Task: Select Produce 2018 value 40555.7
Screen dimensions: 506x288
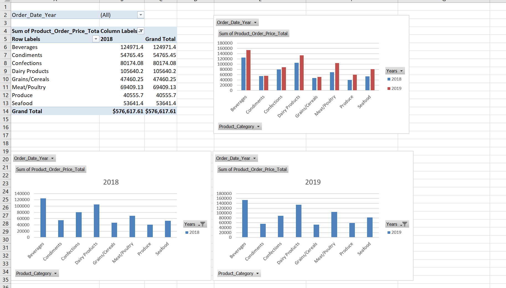Action: pos(122,95)
